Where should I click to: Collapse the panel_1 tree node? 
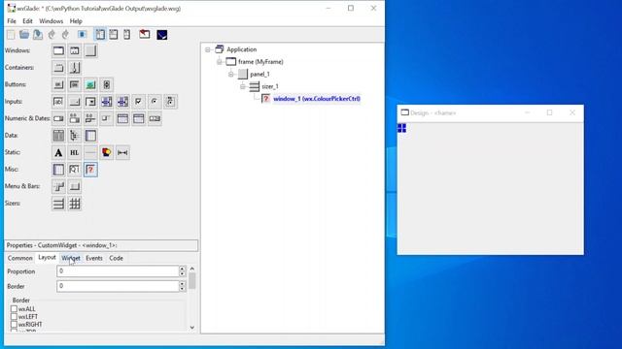pos(231,75)
